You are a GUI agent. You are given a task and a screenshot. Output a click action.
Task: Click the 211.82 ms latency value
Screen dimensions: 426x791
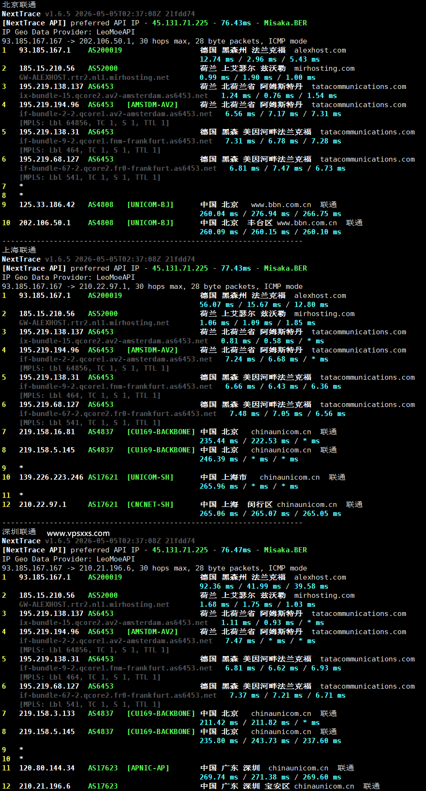[270, 723]
